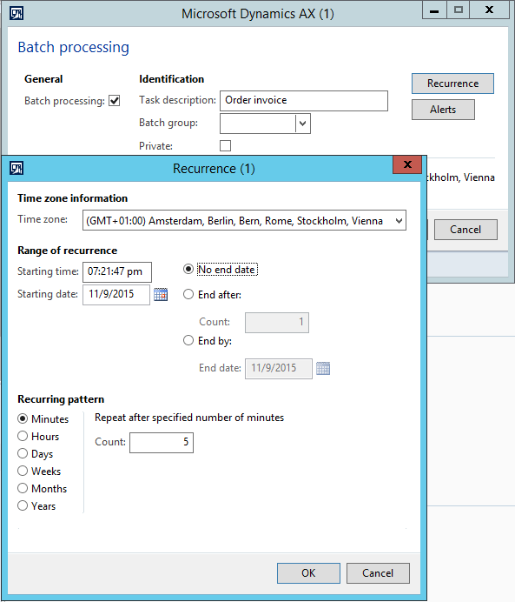The height and width of the screenshot is (602, 515).
Task: Select Weeks recurring pattern
Action: point(23,471)
